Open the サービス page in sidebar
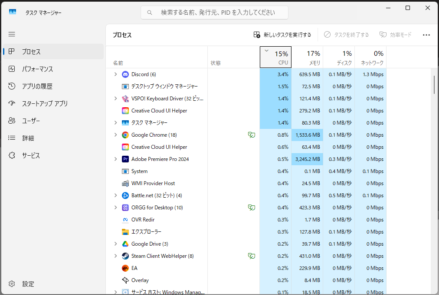The width and height of the screenshot is (439, 295). tap(31, 156)
